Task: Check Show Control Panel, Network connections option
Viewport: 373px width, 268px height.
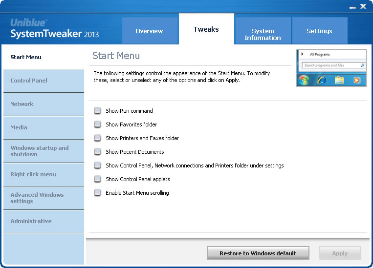Action: [x=97, y=165]
